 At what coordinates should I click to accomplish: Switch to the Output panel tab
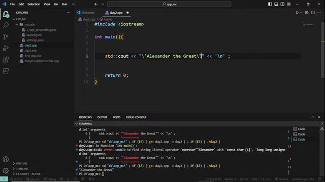point(102,117)
